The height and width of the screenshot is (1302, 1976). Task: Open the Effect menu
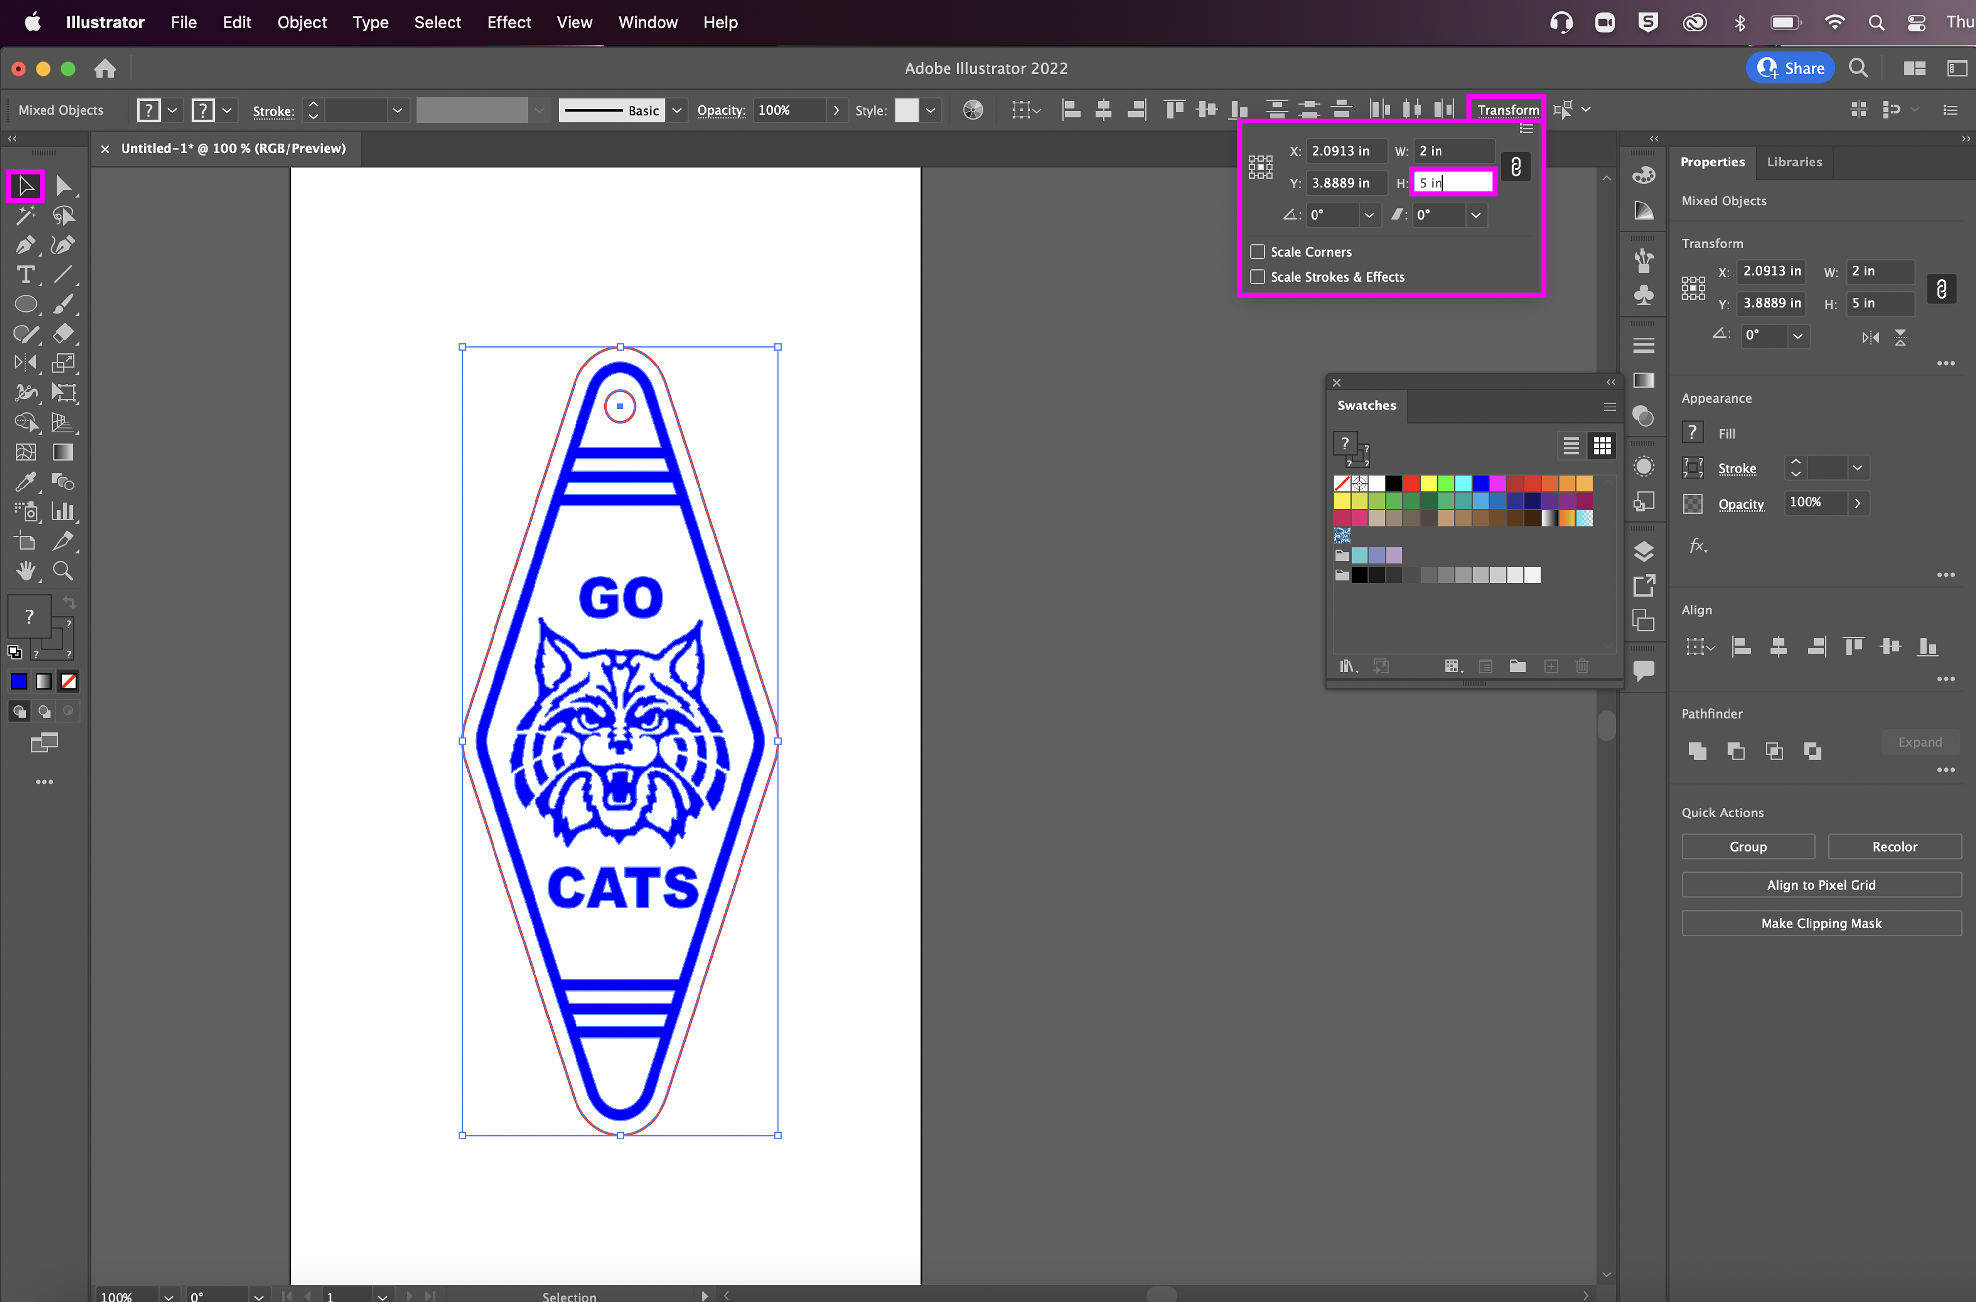click(508, 22)
